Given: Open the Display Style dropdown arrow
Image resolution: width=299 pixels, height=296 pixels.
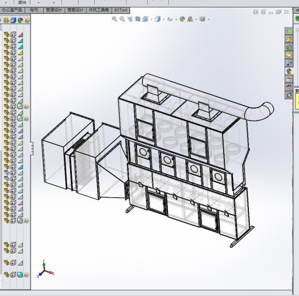Looking at the screenshot, I should pyautogui.click(x=164, y=20).
